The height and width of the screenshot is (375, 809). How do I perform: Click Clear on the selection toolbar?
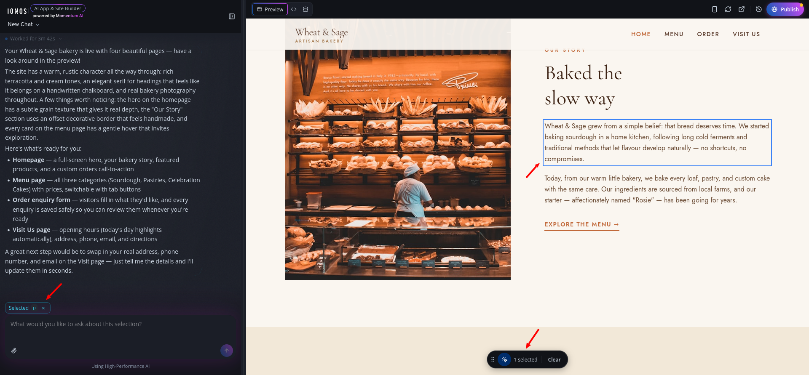coord(554,360)
